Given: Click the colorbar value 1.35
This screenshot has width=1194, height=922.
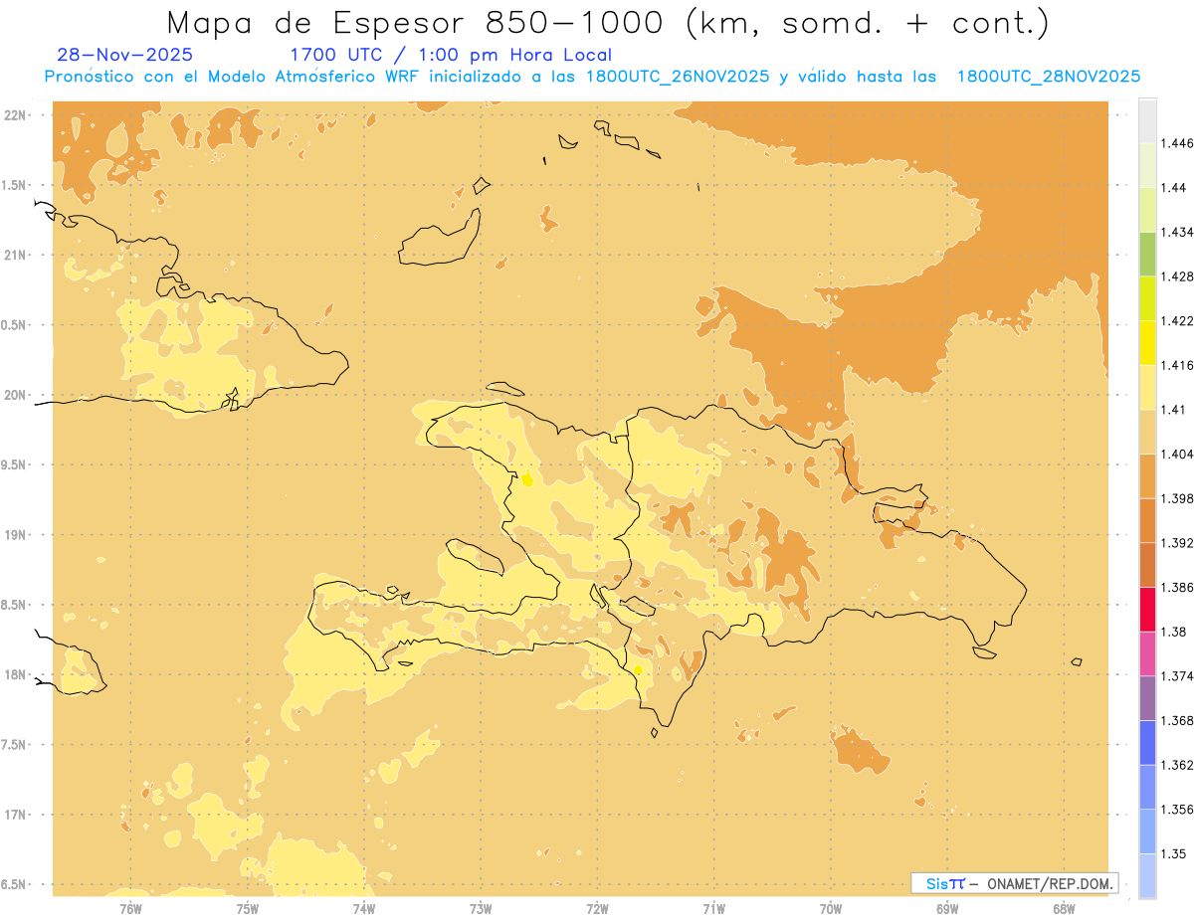Looking at the screenshot, I should [1173, 853].
